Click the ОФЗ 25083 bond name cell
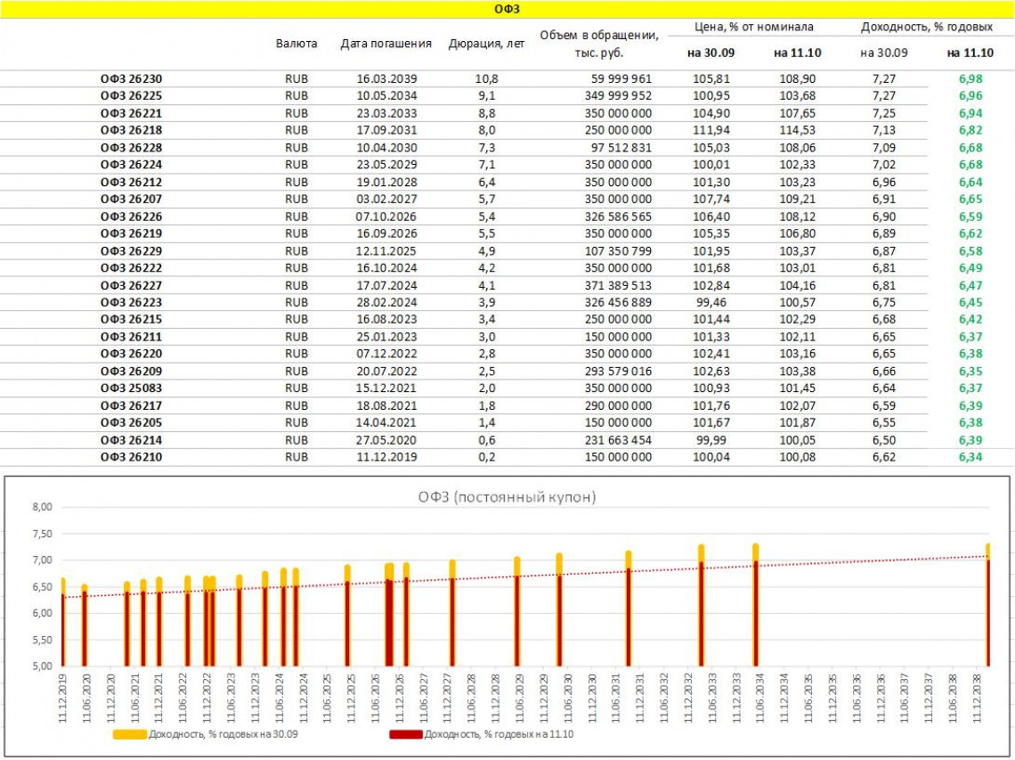Screen dimensions: 1015x760 point(131,388)
